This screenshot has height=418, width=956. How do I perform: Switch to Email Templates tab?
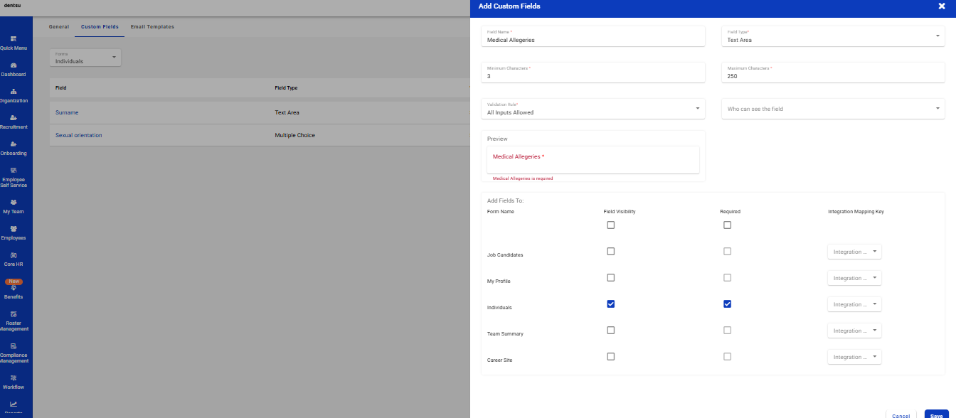click(152, 27)
